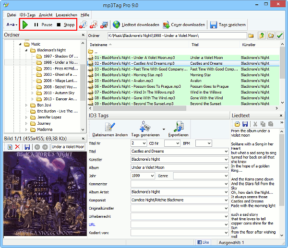Sort by Künstler column header
This screenshot has width=288, height=248.
click(x=260, y=45)
